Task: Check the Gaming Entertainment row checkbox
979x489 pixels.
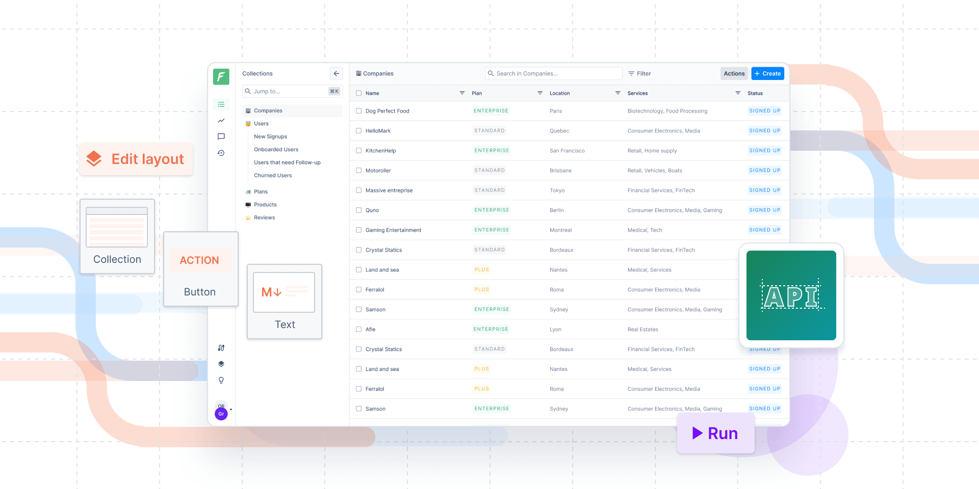Action: (358, 230)
